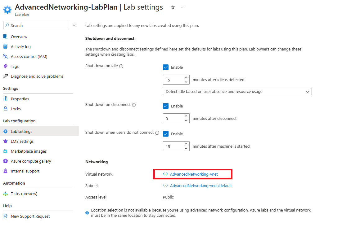Disable Shut down on idle
Screen dimensions: 342x236
pos(166,67)
